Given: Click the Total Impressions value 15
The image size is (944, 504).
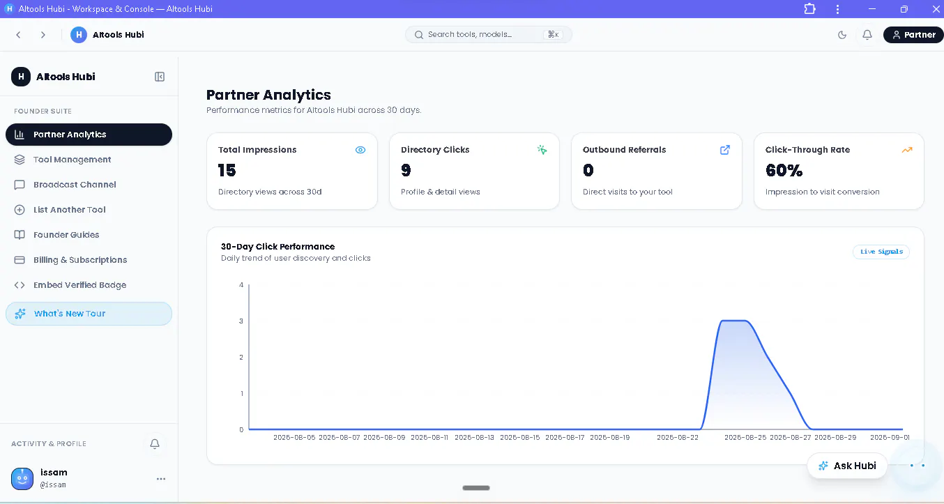Looking at the screenshot, I should pos(227,170).
